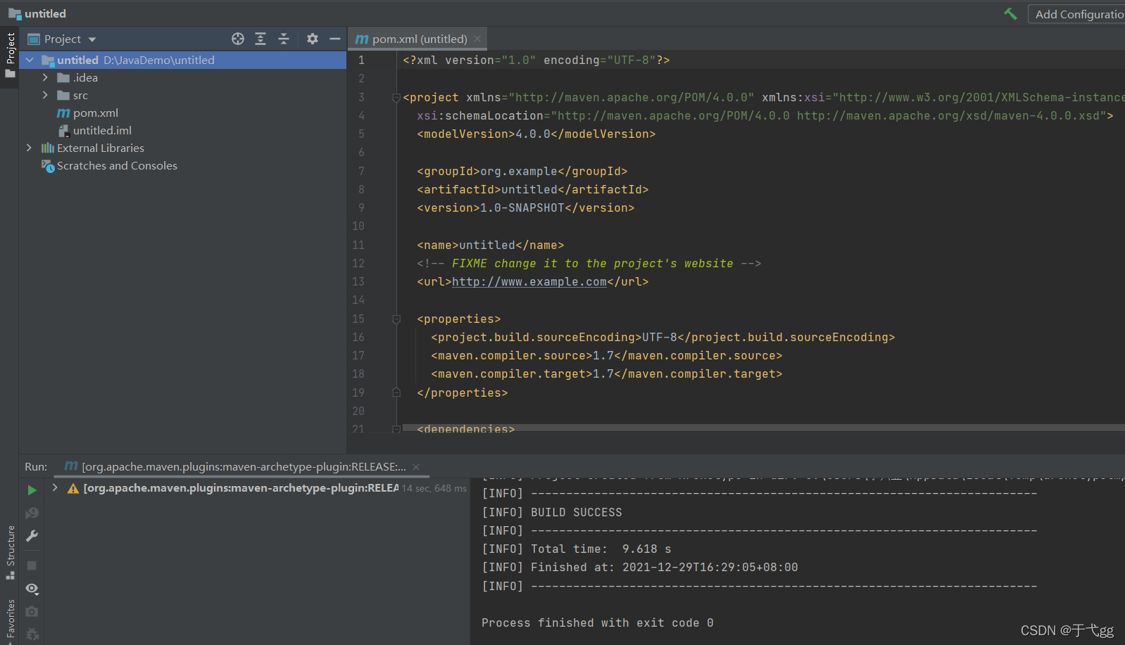The height and width of the screenshot is (645, 1125).
Task: Toggle the Favorites side tool tab
Action: point(11,618)
